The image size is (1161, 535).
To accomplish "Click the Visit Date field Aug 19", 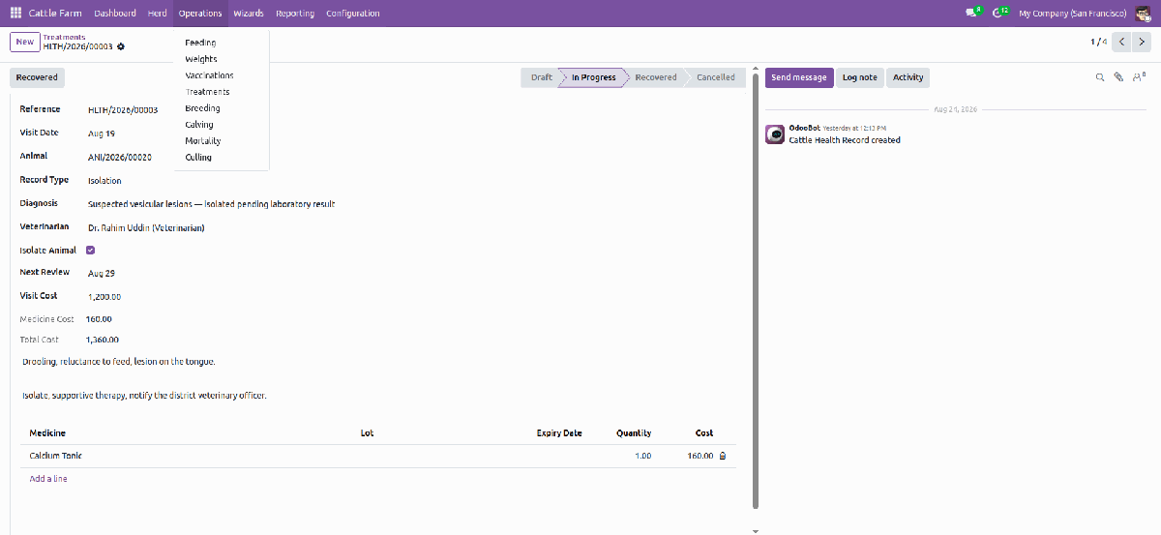I will coord(102,134).
